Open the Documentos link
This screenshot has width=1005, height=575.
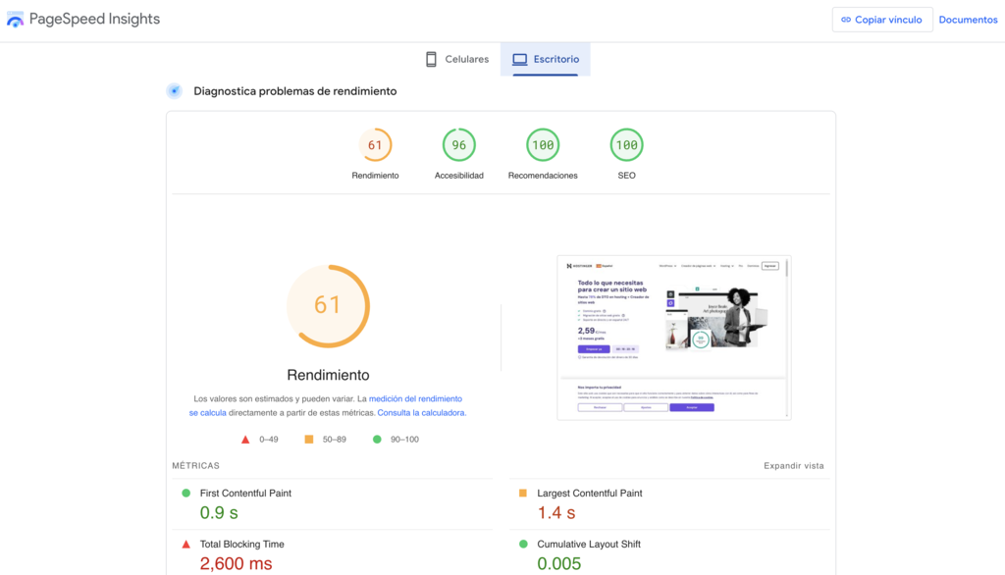pos(968,19)
